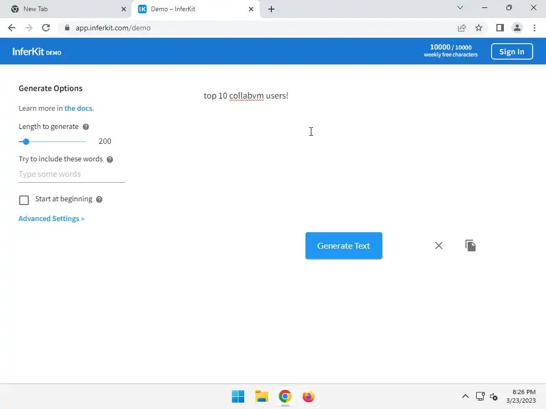Bookmark this page with the star icon

point(479,28)
